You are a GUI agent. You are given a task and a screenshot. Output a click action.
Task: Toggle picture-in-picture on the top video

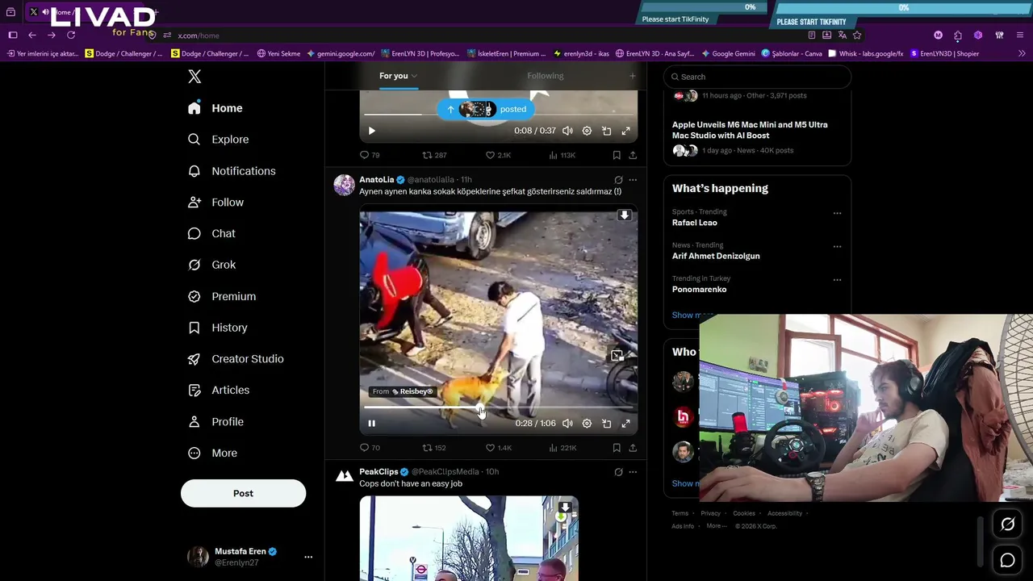(606, 131)
